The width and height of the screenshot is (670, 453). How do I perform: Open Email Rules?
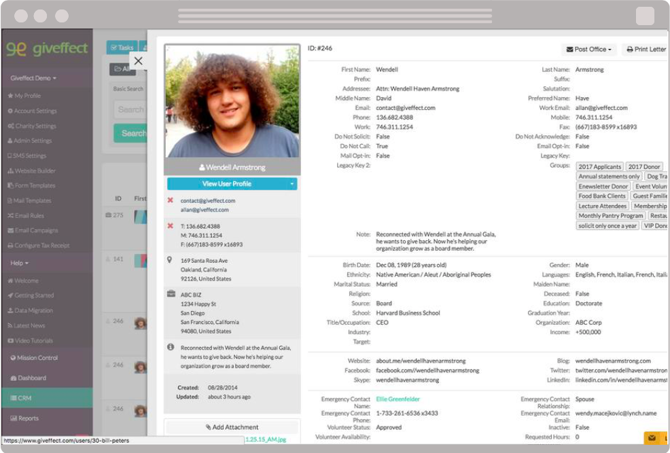(x=26, y=215)
